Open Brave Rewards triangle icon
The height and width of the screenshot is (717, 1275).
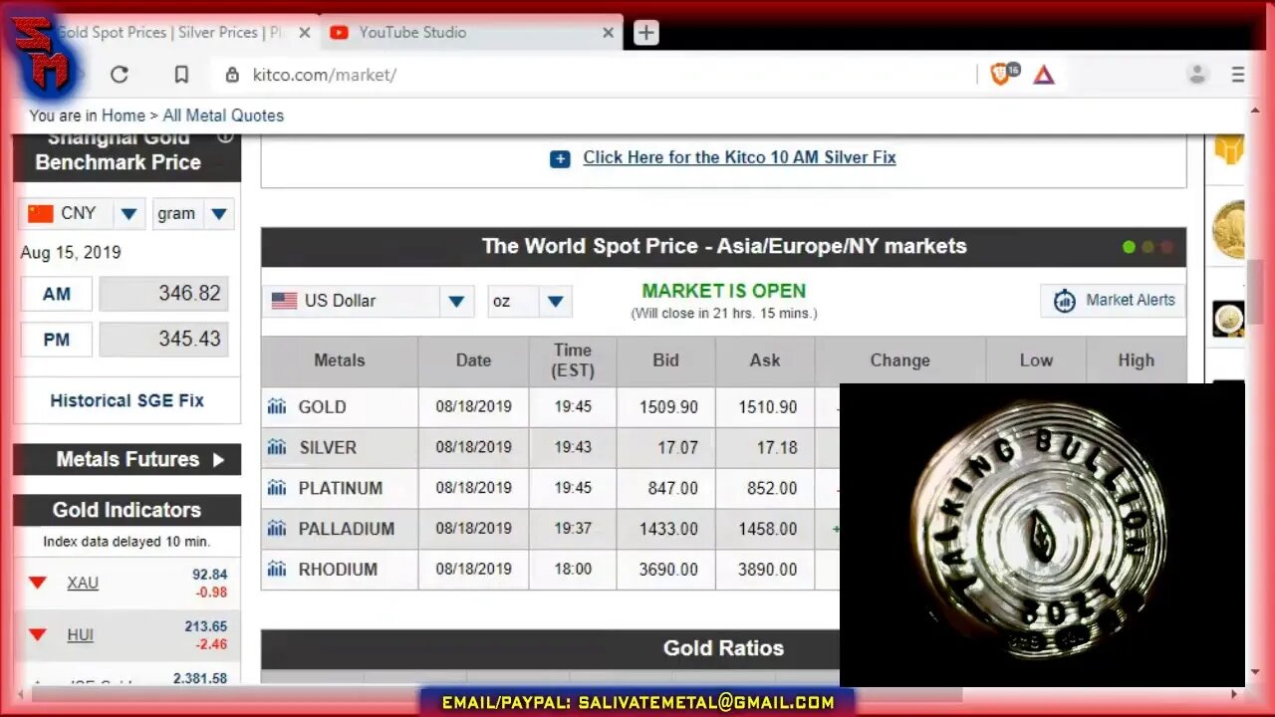click(x=1043, y=75)
